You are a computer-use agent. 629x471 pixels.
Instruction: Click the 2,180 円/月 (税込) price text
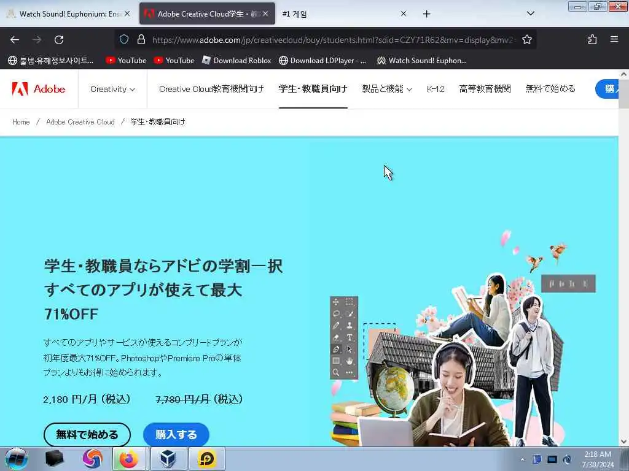[87, 399]
